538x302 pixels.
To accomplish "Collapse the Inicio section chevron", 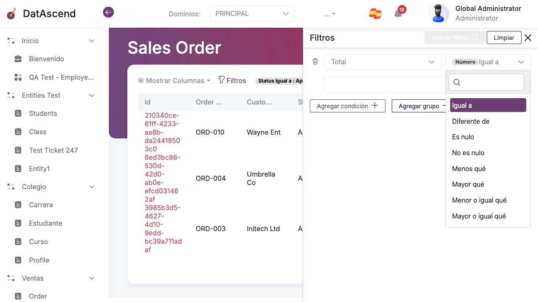I will tap(92, 41).
